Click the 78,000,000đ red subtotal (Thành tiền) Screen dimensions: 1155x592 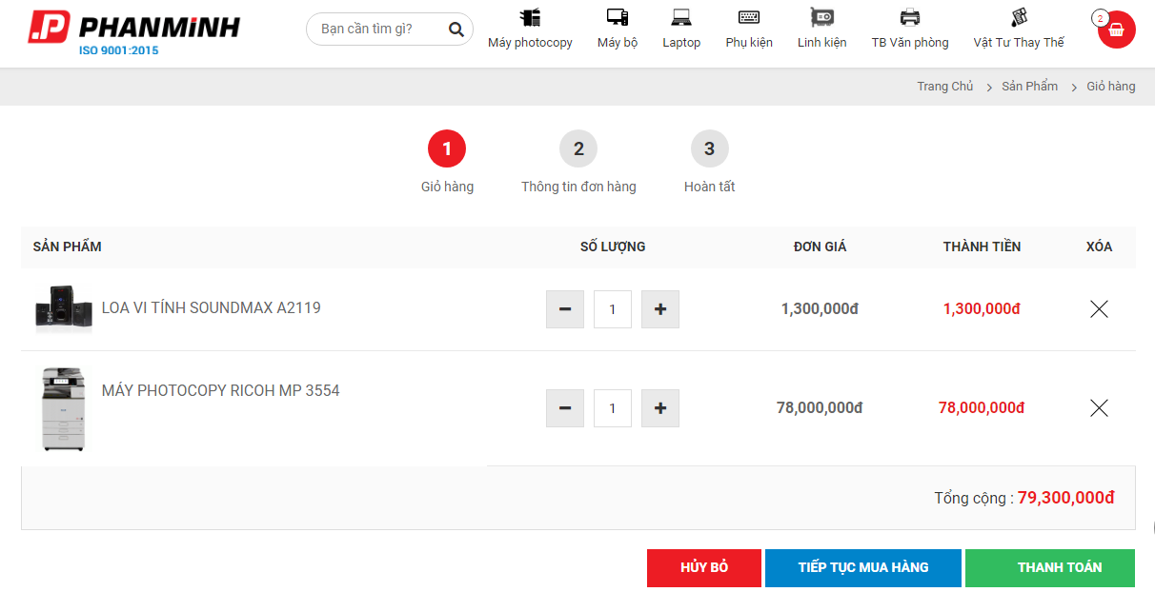(982, 407)
